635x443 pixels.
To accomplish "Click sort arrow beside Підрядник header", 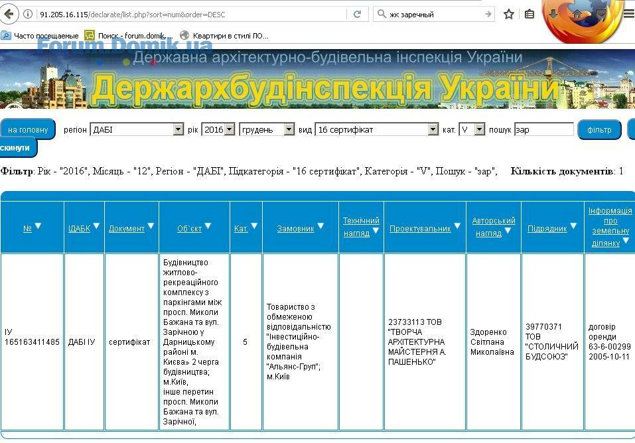I will coord(573,226).
